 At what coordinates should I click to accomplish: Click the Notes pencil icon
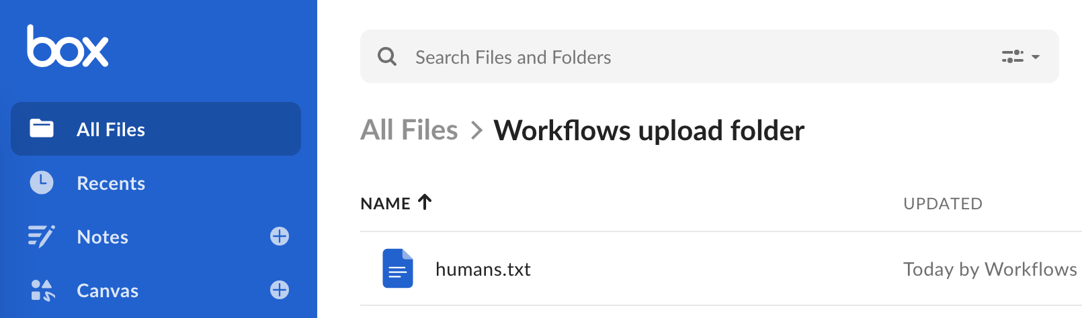(x=42, y=236)
